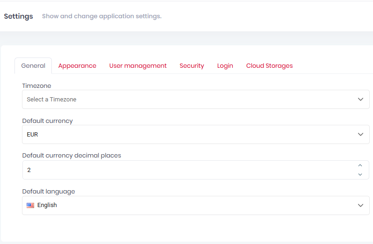Select the General tab

pos(33,66)
